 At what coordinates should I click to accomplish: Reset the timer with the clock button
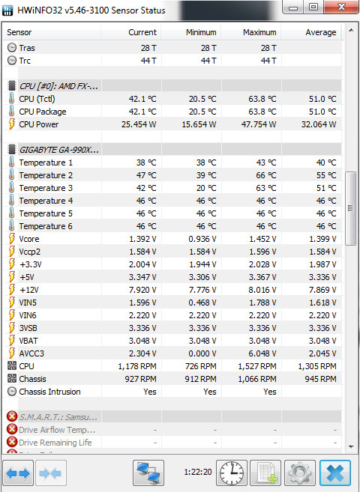coord(232,473)
